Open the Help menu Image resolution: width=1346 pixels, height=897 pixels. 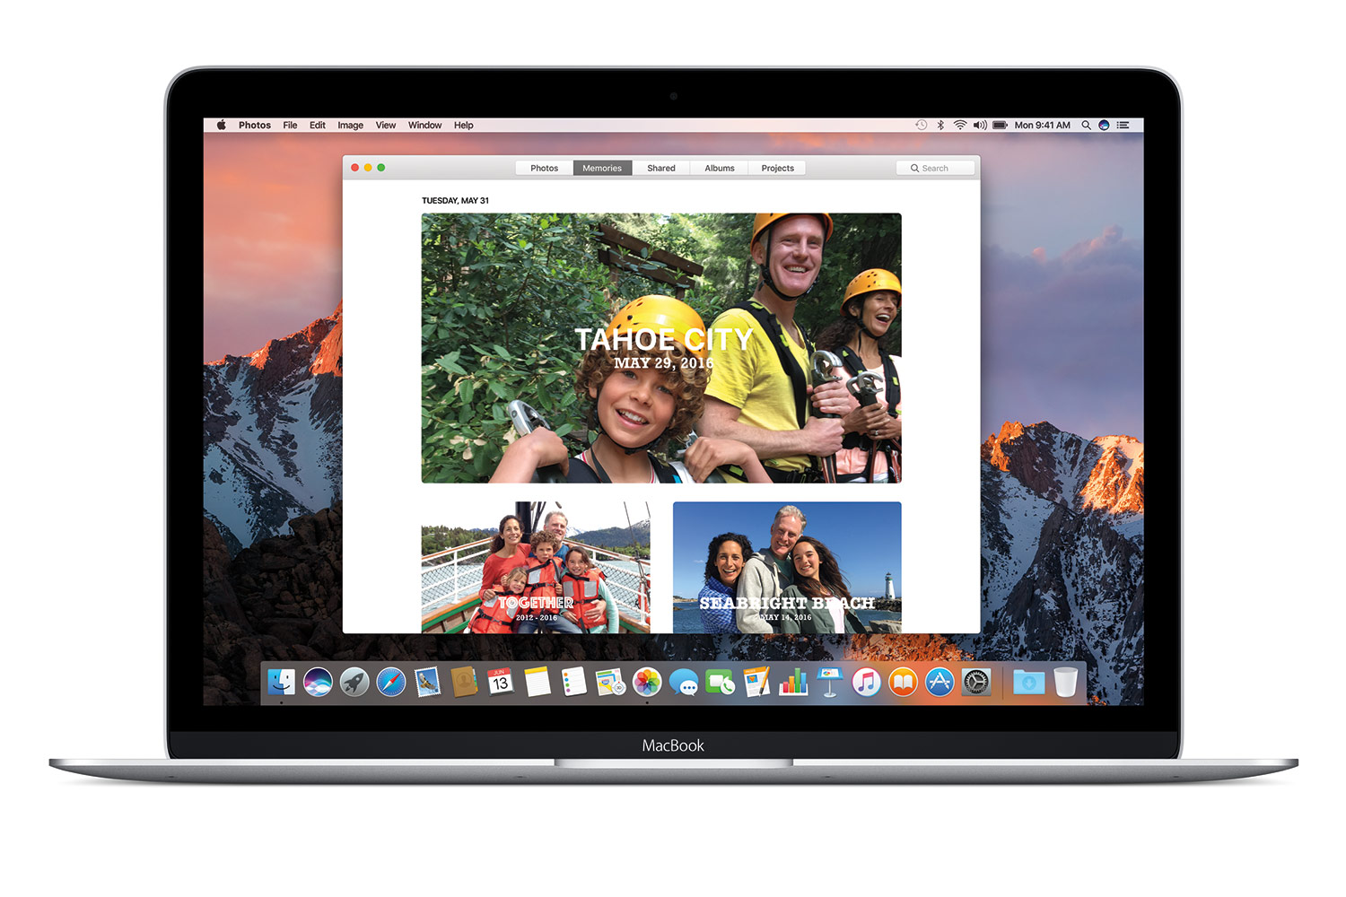[463, 126]
